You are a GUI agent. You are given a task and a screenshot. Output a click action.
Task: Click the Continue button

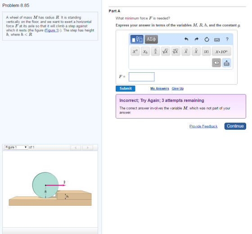(x=235, y=126)
